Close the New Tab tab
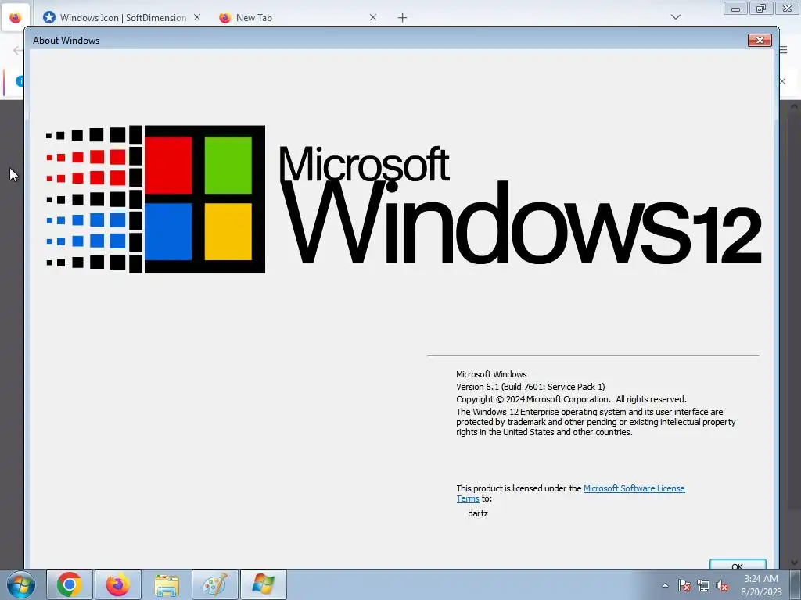Viewport: 801px width, 600px height. (373, 17)
